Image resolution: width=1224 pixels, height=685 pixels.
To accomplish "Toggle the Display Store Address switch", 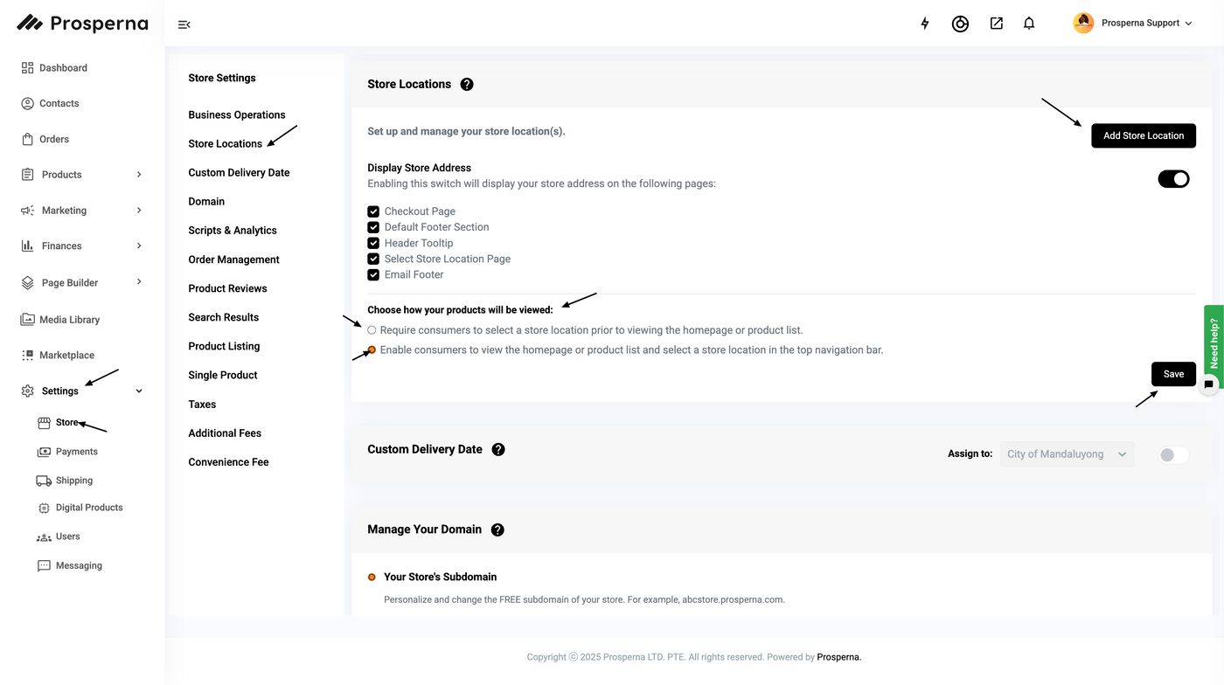I will coord(1173,179).
